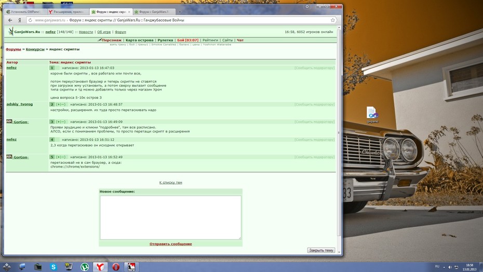Open nefez author link on post 1
This screenshot has height=272, width=483.
(x=11, y=68)
